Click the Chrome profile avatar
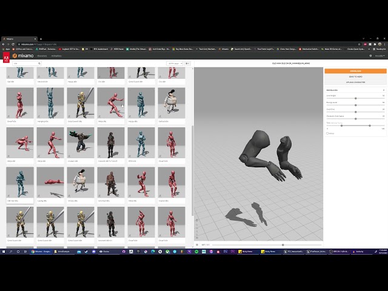The image size is (388, 291). (380, 44)
